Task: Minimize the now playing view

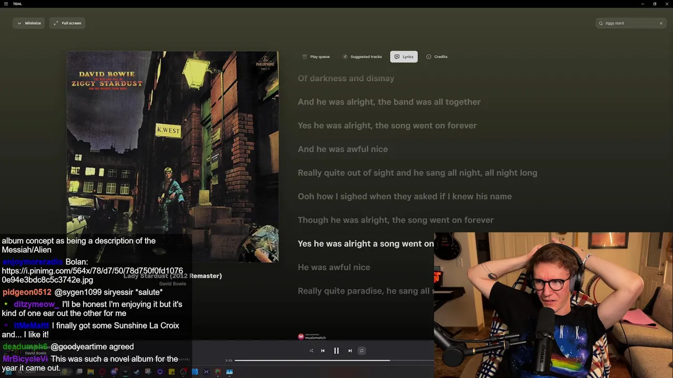Action: [x=29, y=23]
